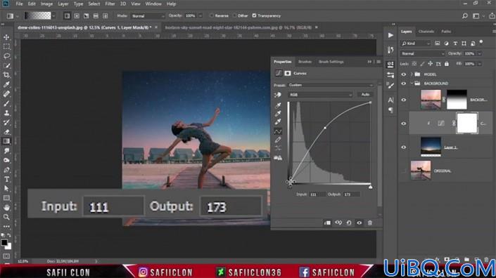Hide Layer 1 with its eye icon
Image resolution: width=496 pixels, height=278 pixels.
(x=404, y=147)
